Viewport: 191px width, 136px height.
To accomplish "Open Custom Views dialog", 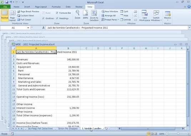I will 26,16.
